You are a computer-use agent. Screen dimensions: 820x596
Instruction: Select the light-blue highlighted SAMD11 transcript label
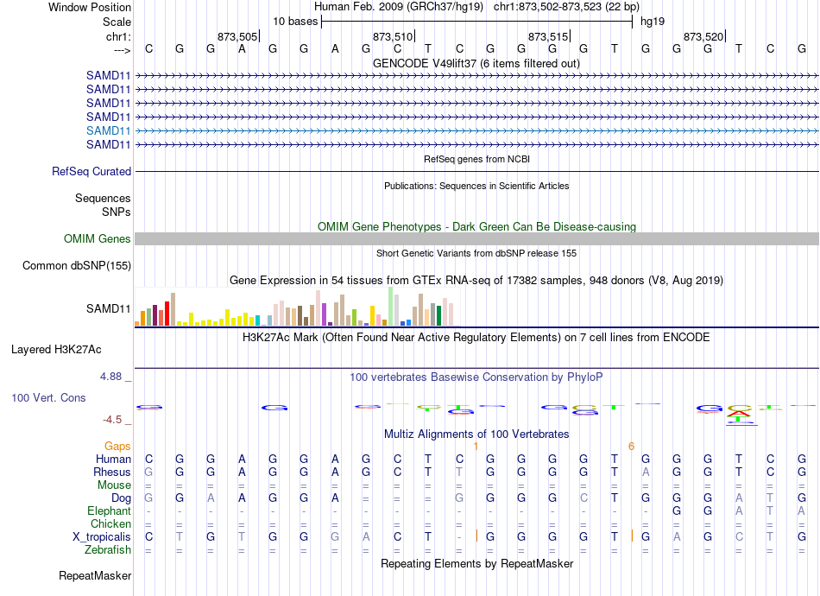[108, 130]
